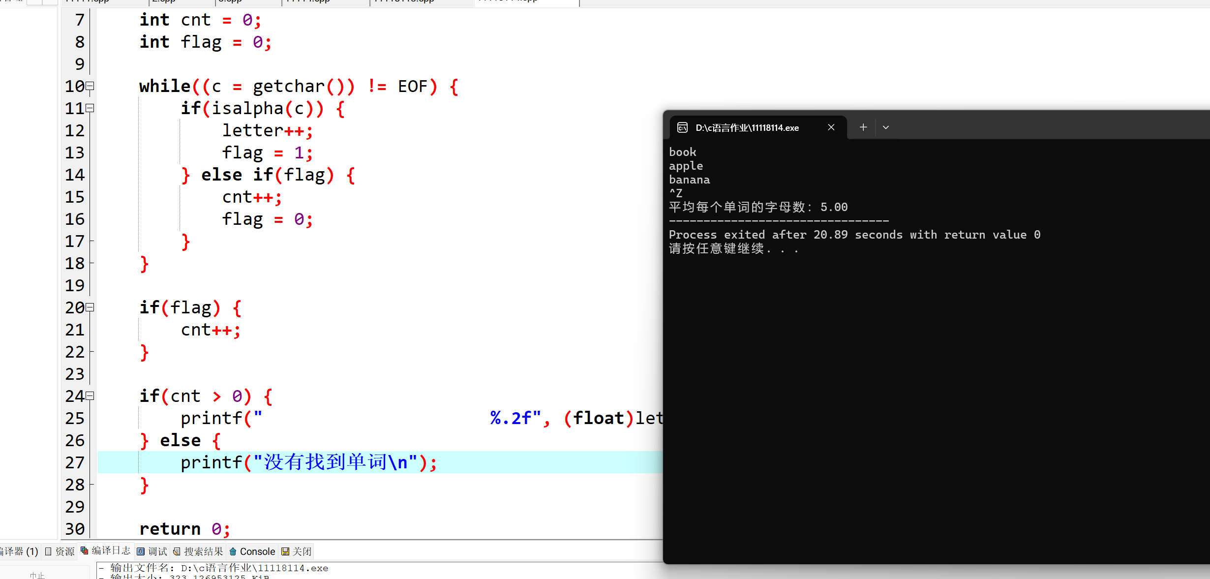
Task: Click the Console tab's green icon
Action: point(233,551)
